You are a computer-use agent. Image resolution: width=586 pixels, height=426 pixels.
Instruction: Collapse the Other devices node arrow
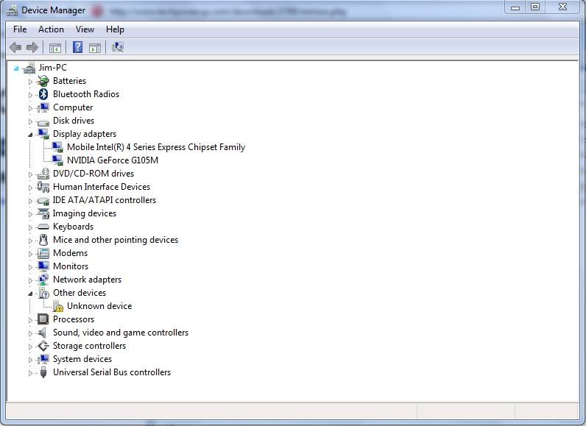tap(30, 294)
